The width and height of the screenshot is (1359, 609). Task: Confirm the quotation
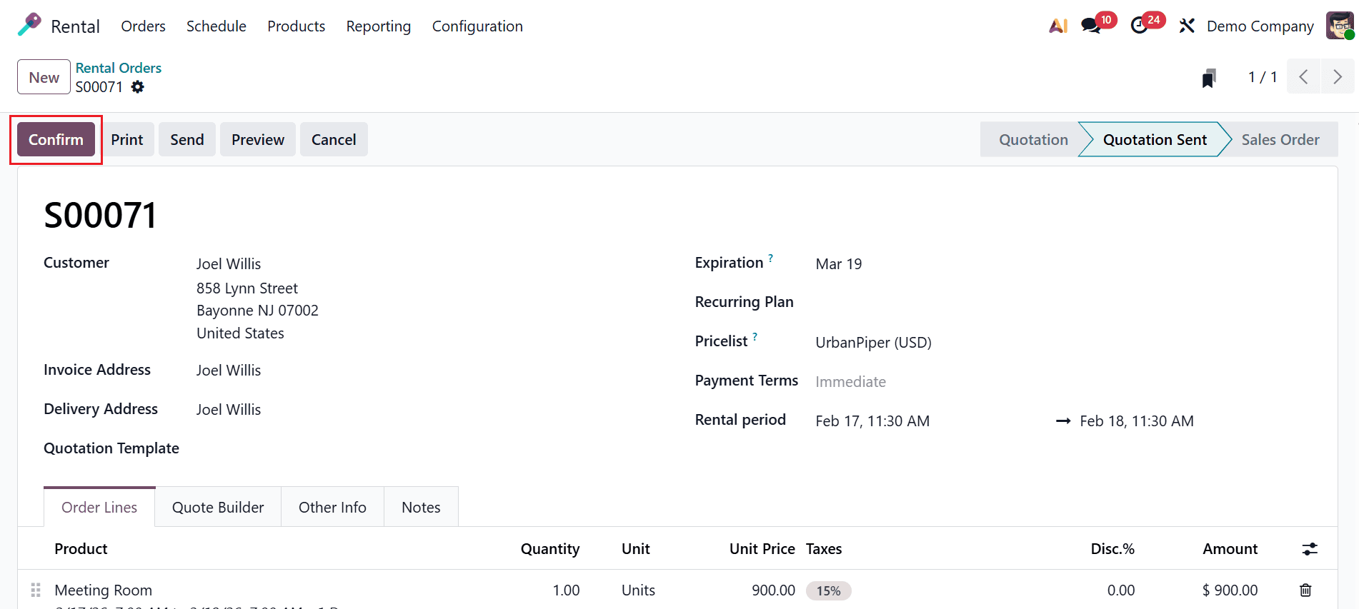point(56,139)
